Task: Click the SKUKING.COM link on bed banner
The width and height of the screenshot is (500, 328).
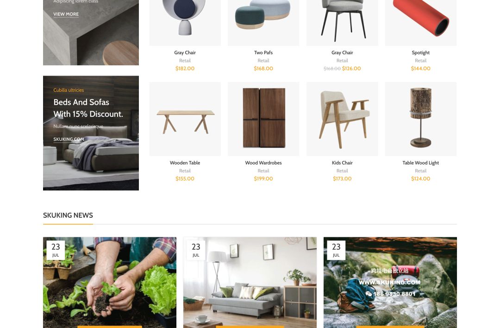Action: point(69,139)
